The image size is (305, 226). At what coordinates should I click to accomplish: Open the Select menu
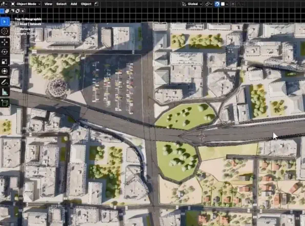point(62,4)
